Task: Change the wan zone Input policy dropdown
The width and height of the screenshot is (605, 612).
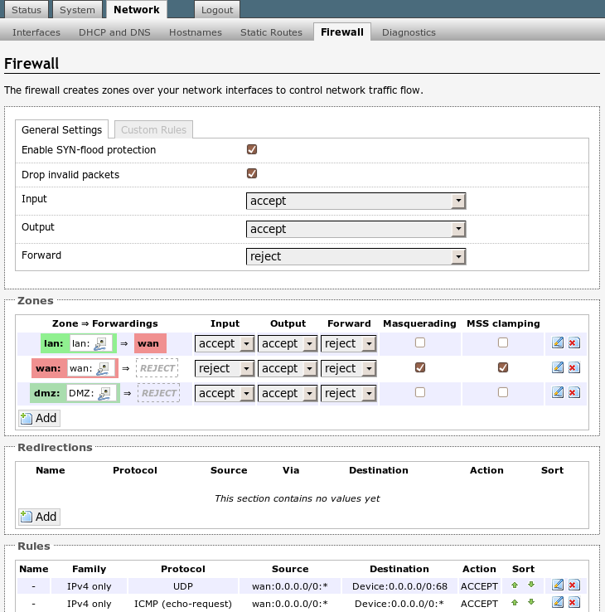Action: (225, 368)
